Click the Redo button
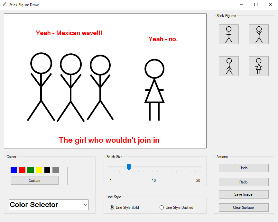This screenshot has height=222, width=278. coord(244,182)
